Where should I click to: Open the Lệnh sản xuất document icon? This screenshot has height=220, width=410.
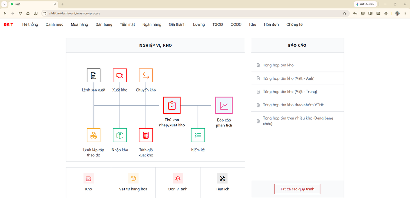click(94, 76)
